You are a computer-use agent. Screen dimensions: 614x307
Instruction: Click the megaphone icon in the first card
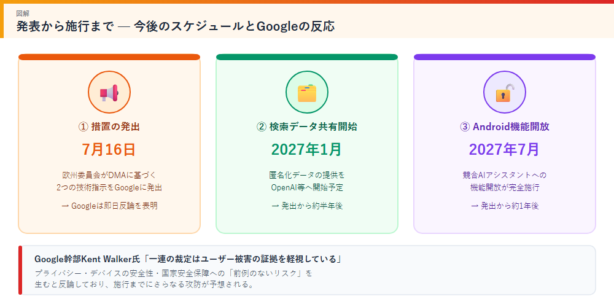[109, 93]
